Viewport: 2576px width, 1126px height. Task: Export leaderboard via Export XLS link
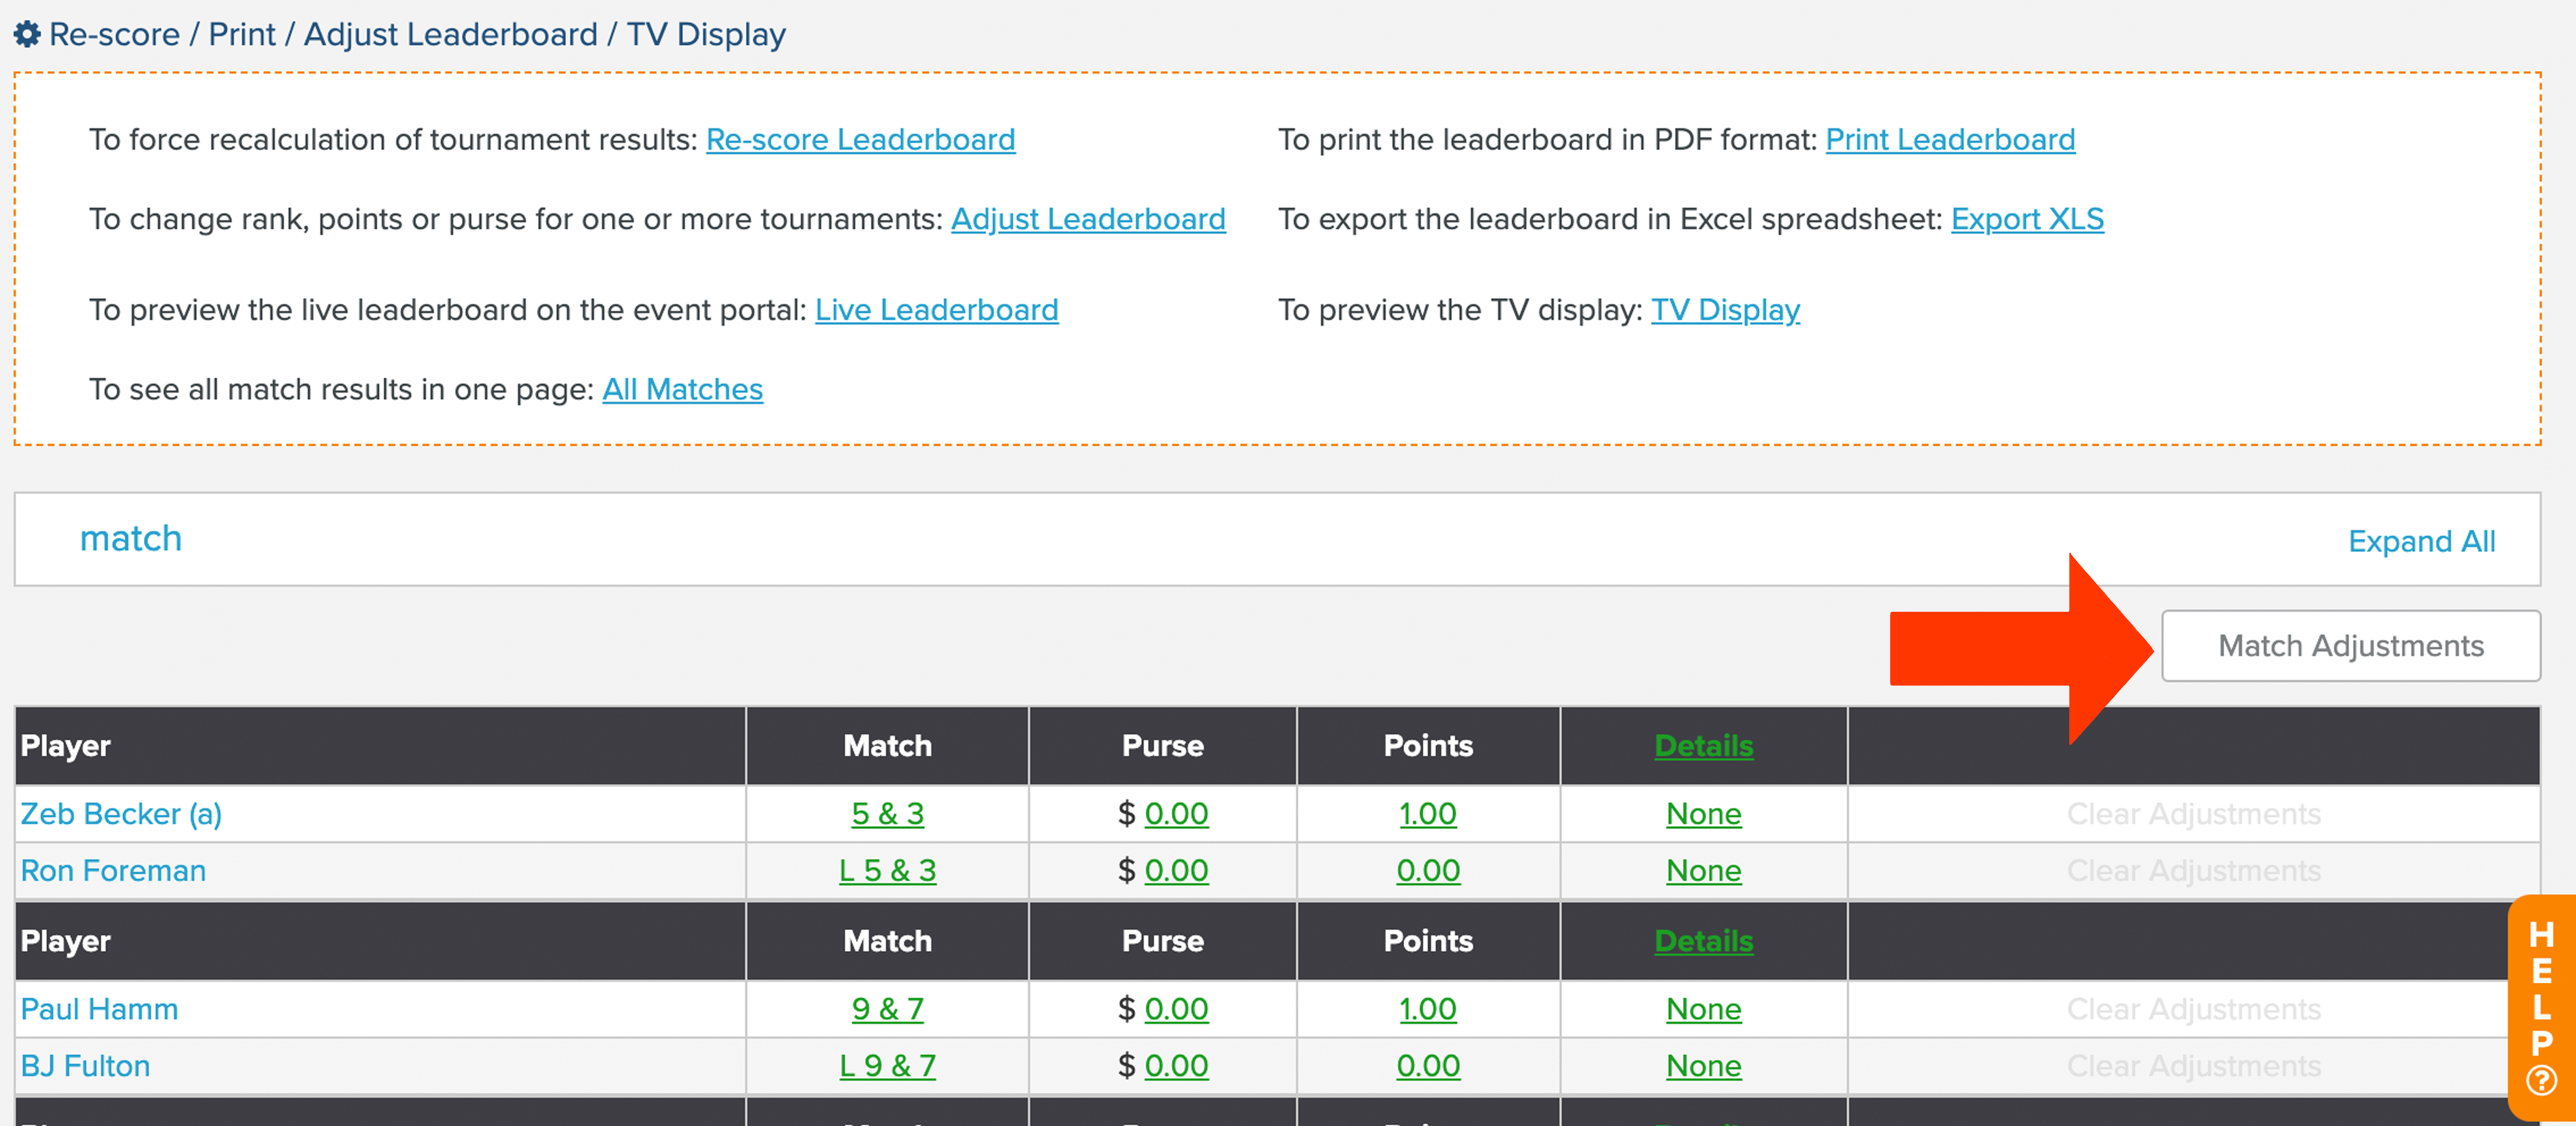pyautogui.click(x=2027, y=219)
